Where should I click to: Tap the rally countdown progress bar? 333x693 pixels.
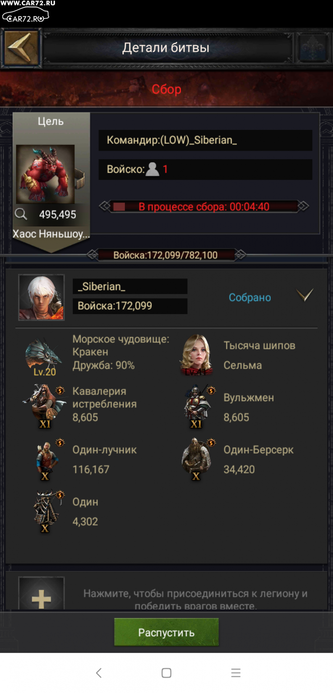204,207
